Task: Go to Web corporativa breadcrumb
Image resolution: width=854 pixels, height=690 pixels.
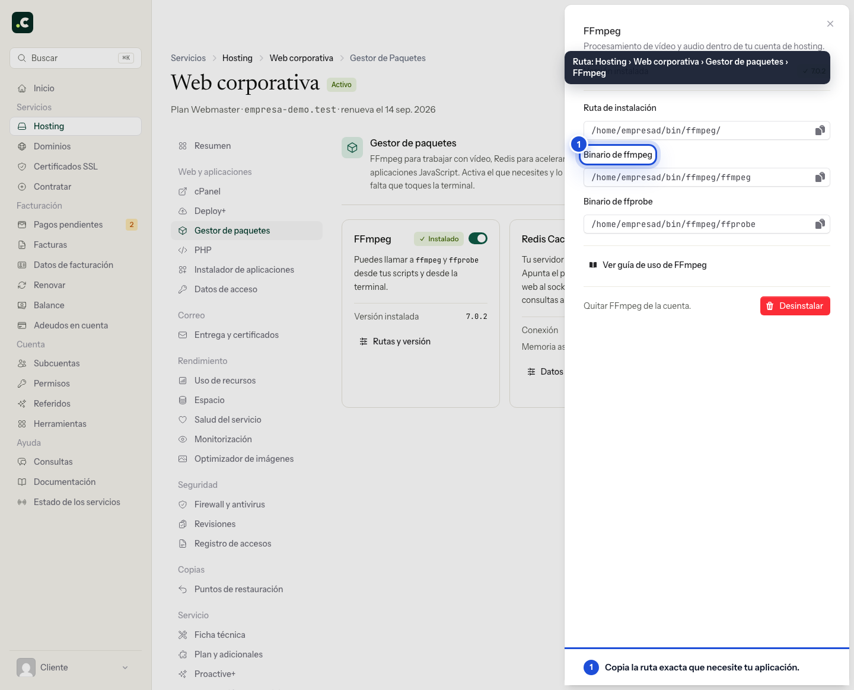Action: (301, 58)
